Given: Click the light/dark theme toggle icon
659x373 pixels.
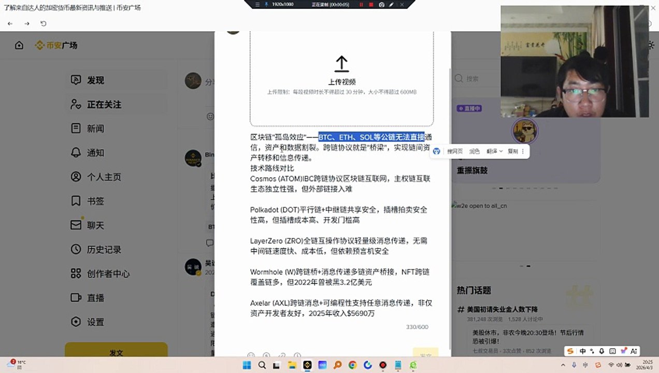Looking at the screenshot, I should [x=651, y=46].
